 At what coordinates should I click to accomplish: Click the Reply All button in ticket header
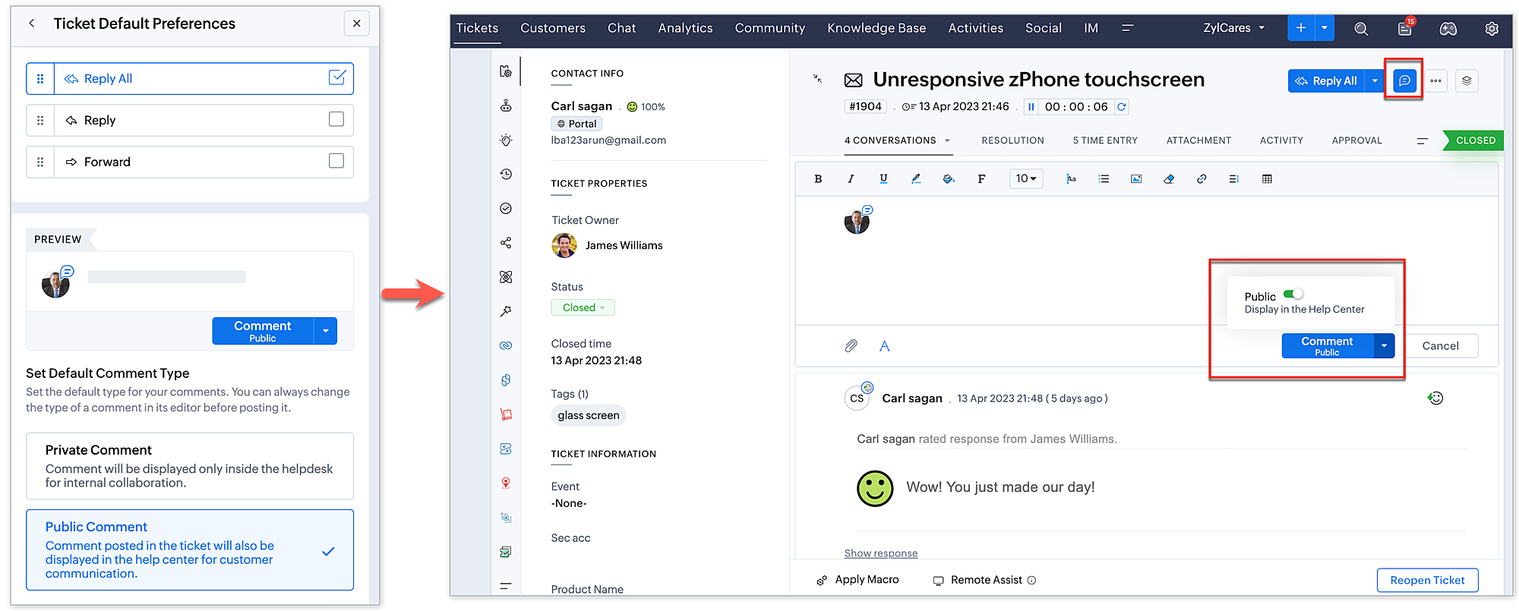pos(1326,80)
